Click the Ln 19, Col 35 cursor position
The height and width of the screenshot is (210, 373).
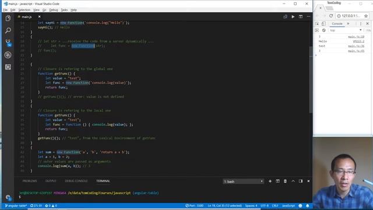click(x=225, y=206)
